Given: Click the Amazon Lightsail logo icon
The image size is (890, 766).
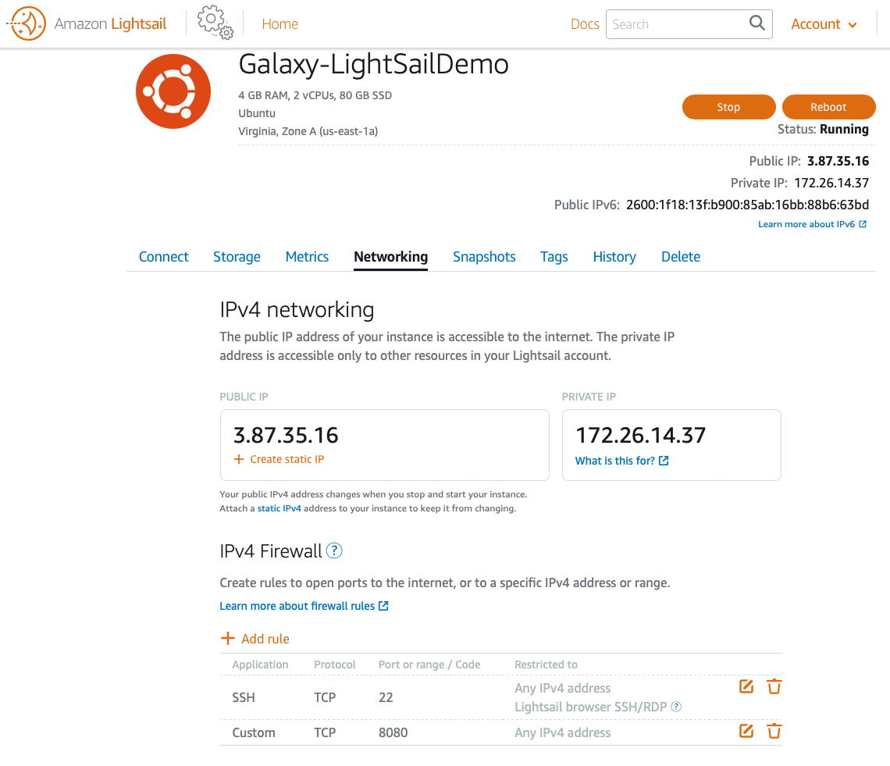Looking at the screenshot, I should click(26, 24).
